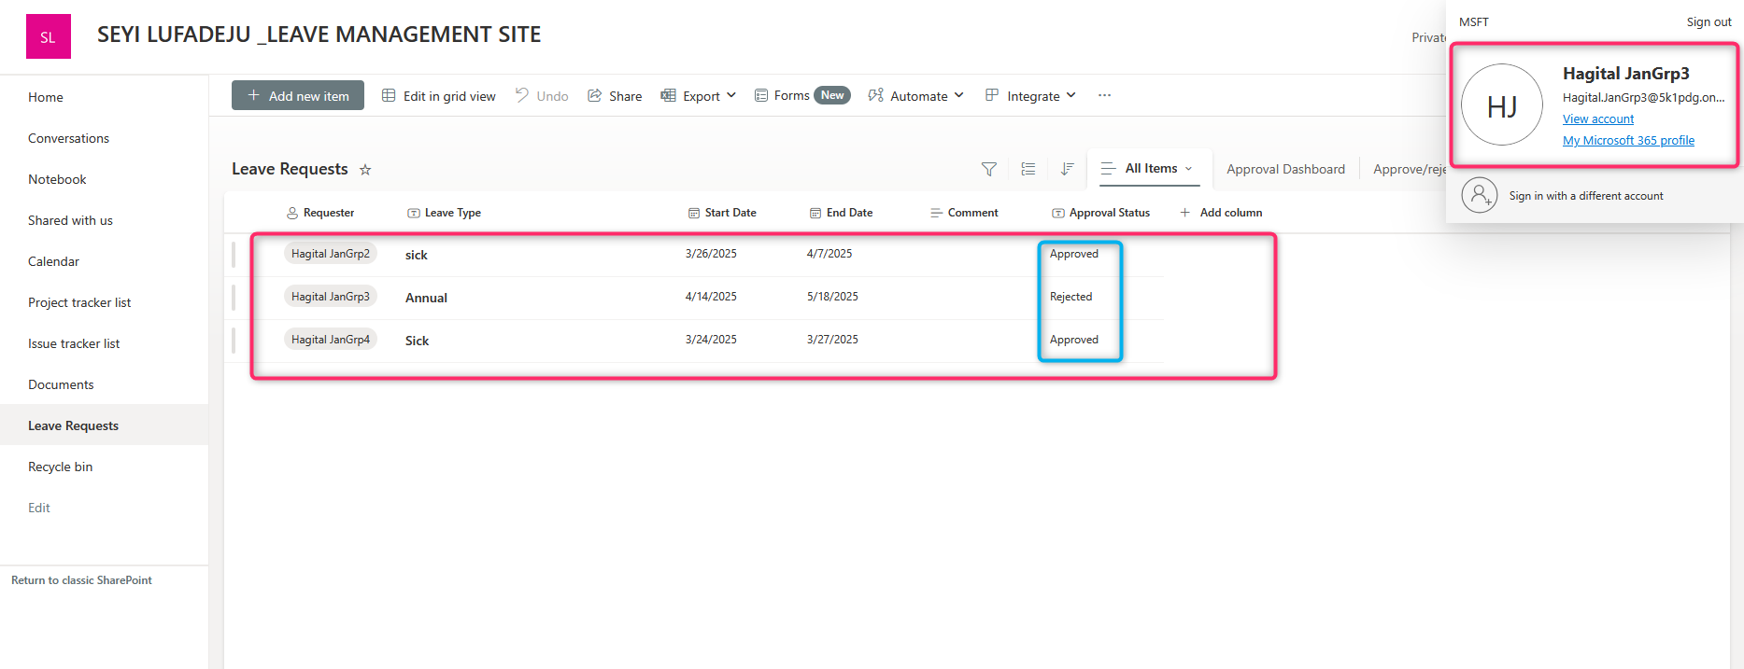
Task: Click Return to classic SharePoint
Action: [81, 580]
